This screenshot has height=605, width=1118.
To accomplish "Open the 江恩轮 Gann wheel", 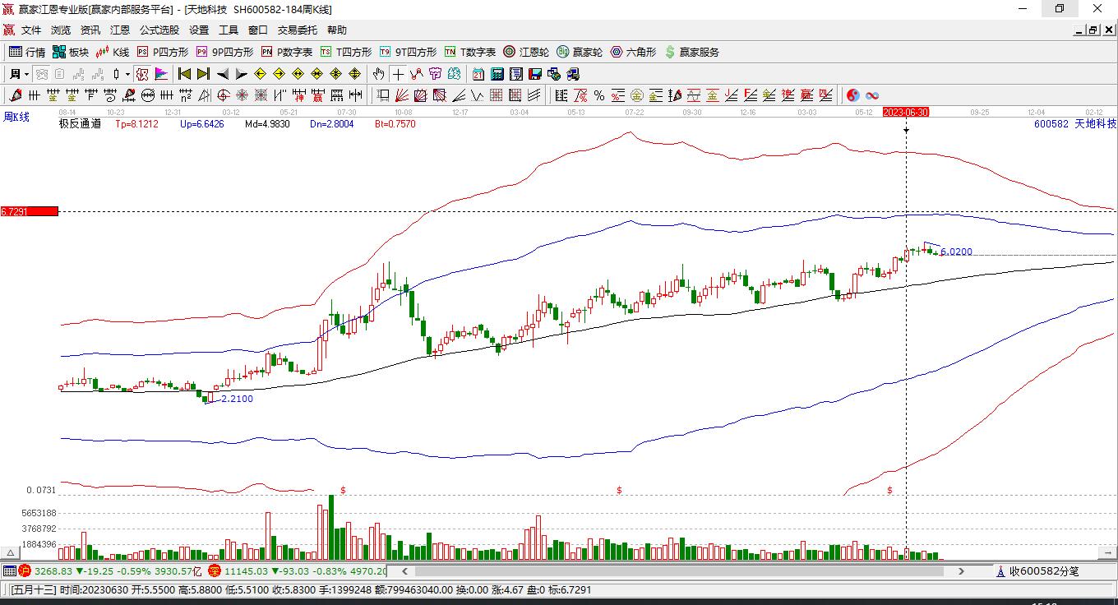I will (526, 52).
